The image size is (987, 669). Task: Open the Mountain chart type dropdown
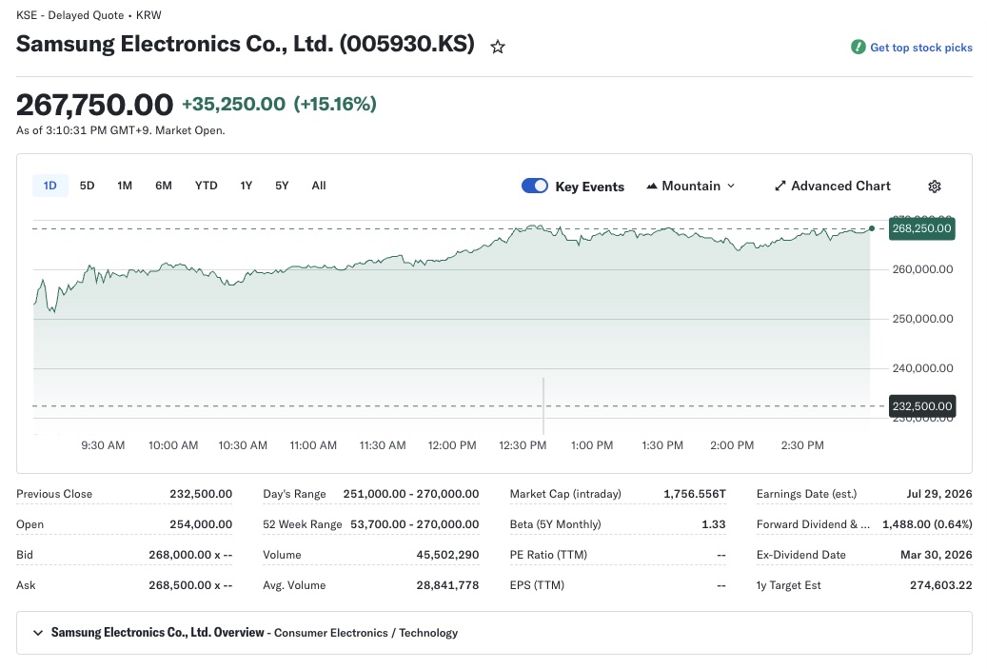[x=691, y=186]
